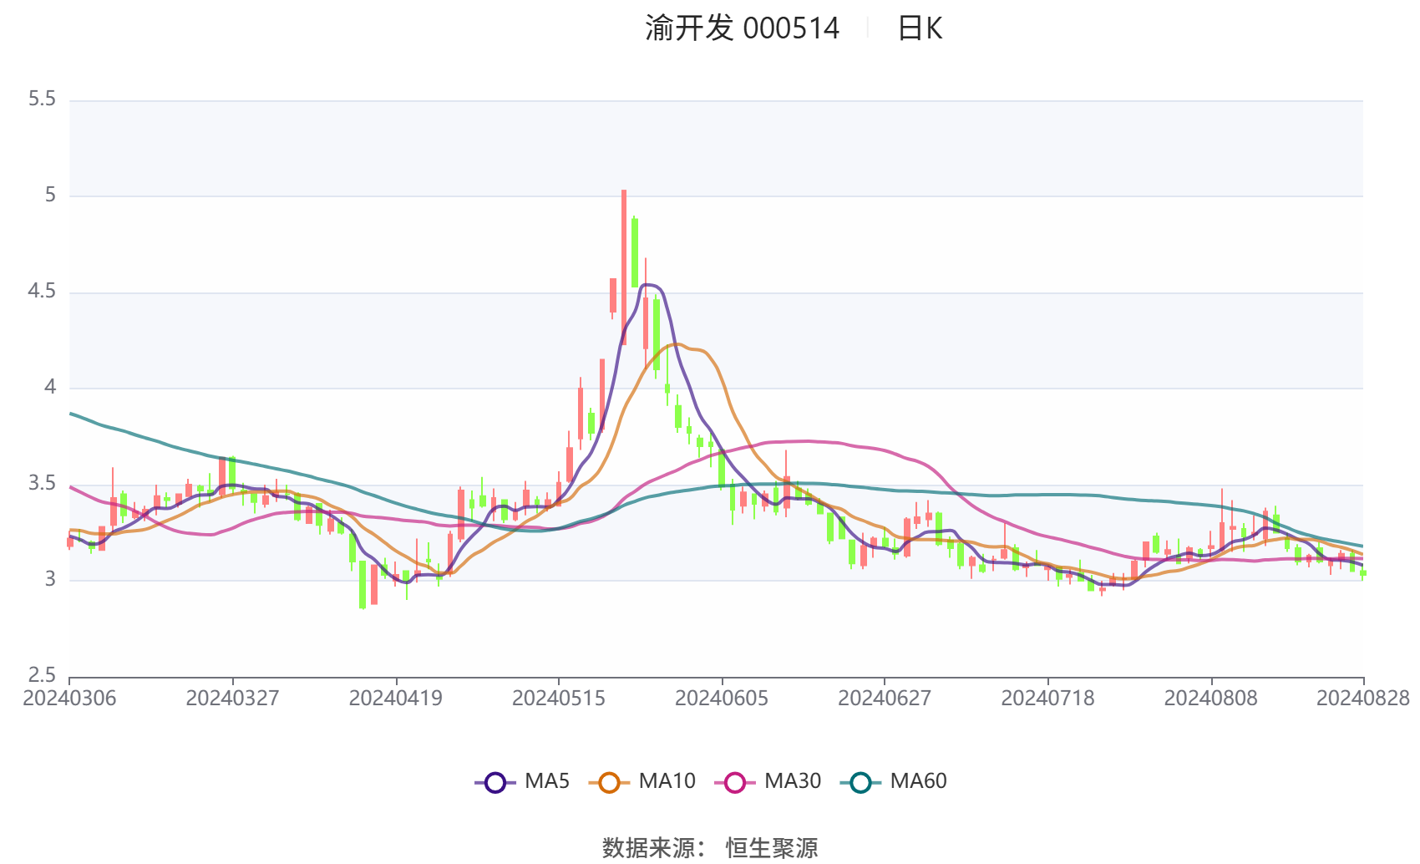Click the 4.5 y-axis value
This screenshot has height=864, width=1420.
point(42,292)
